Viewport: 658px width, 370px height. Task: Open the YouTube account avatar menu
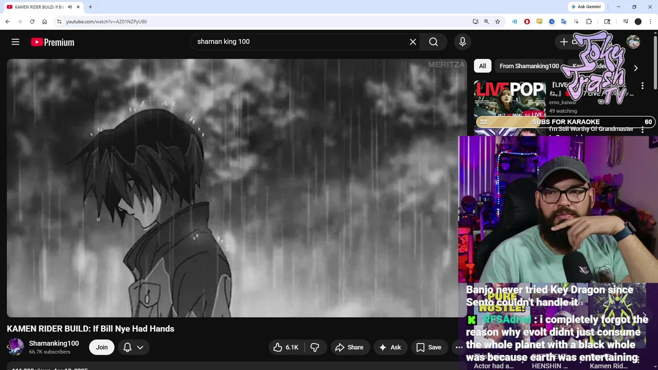pyautogui.click(x=633, y=42)
